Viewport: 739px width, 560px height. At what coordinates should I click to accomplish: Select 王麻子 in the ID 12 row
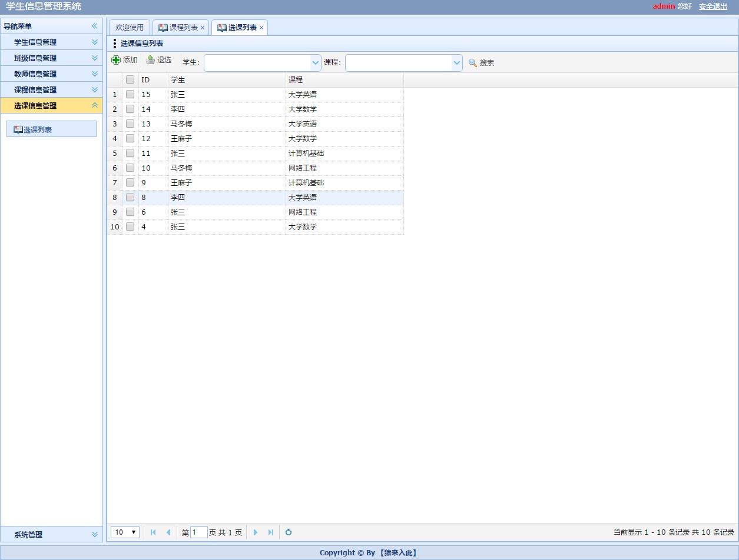[x=181, y=138]
